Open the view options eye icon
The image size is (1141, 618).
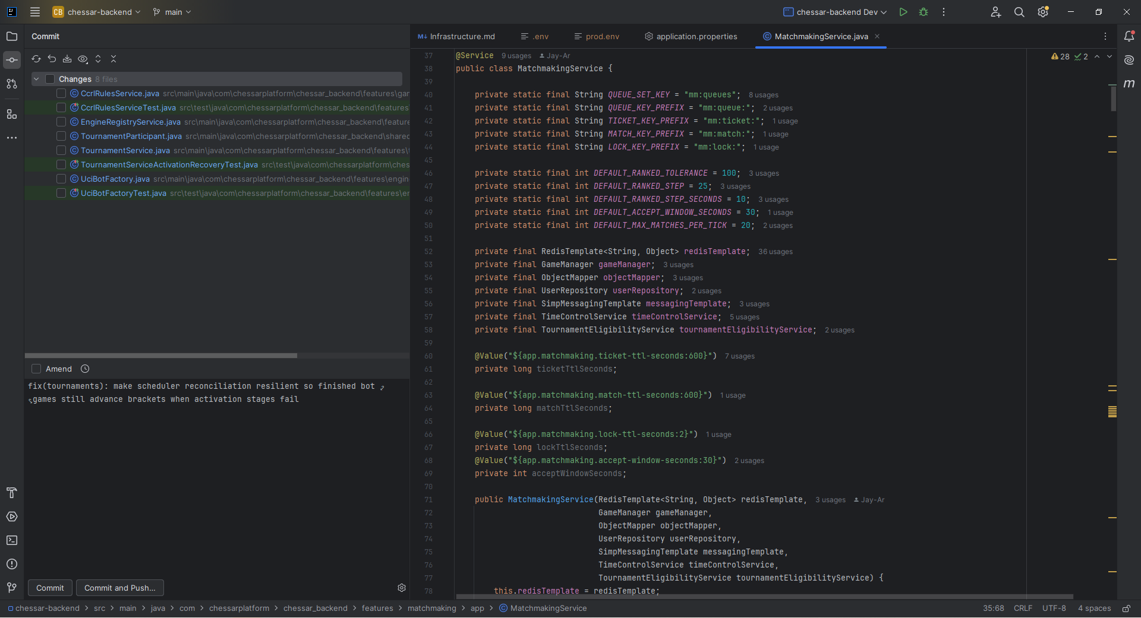83,59
